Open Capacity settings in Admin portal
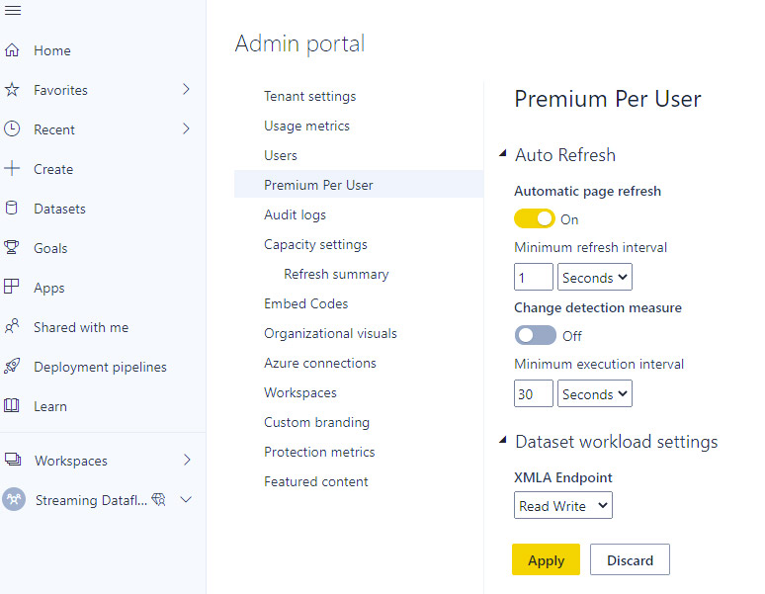 (315, 244)
